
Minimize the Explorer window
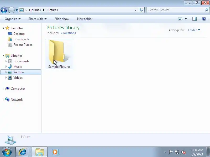tap(188, 3)
